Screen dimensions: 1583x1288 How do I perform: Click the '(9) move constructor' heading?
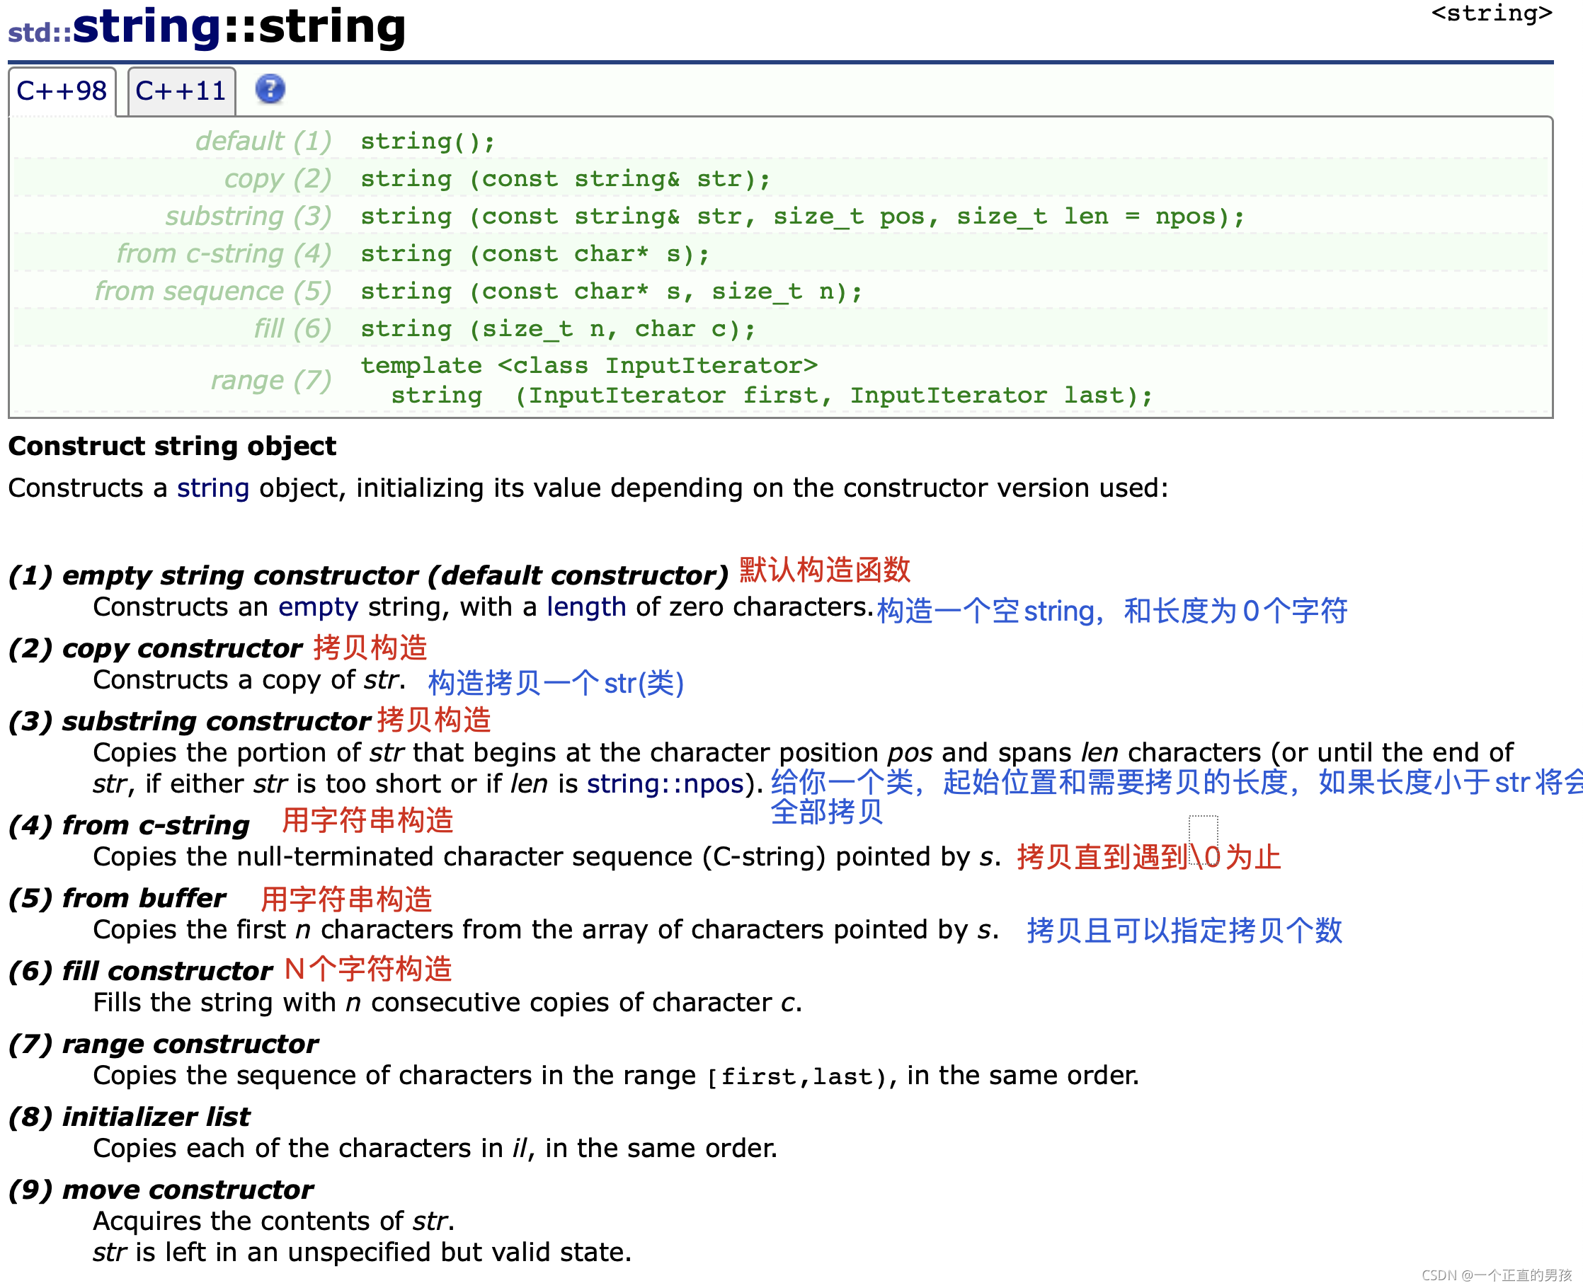[161, 1190]
